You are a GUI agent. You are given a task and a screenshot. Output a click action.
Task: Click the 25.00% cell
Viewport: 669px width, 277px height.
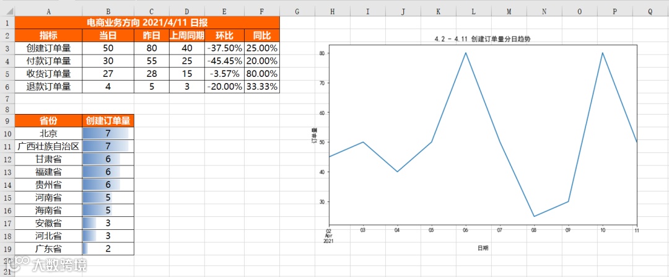point(262,48)
